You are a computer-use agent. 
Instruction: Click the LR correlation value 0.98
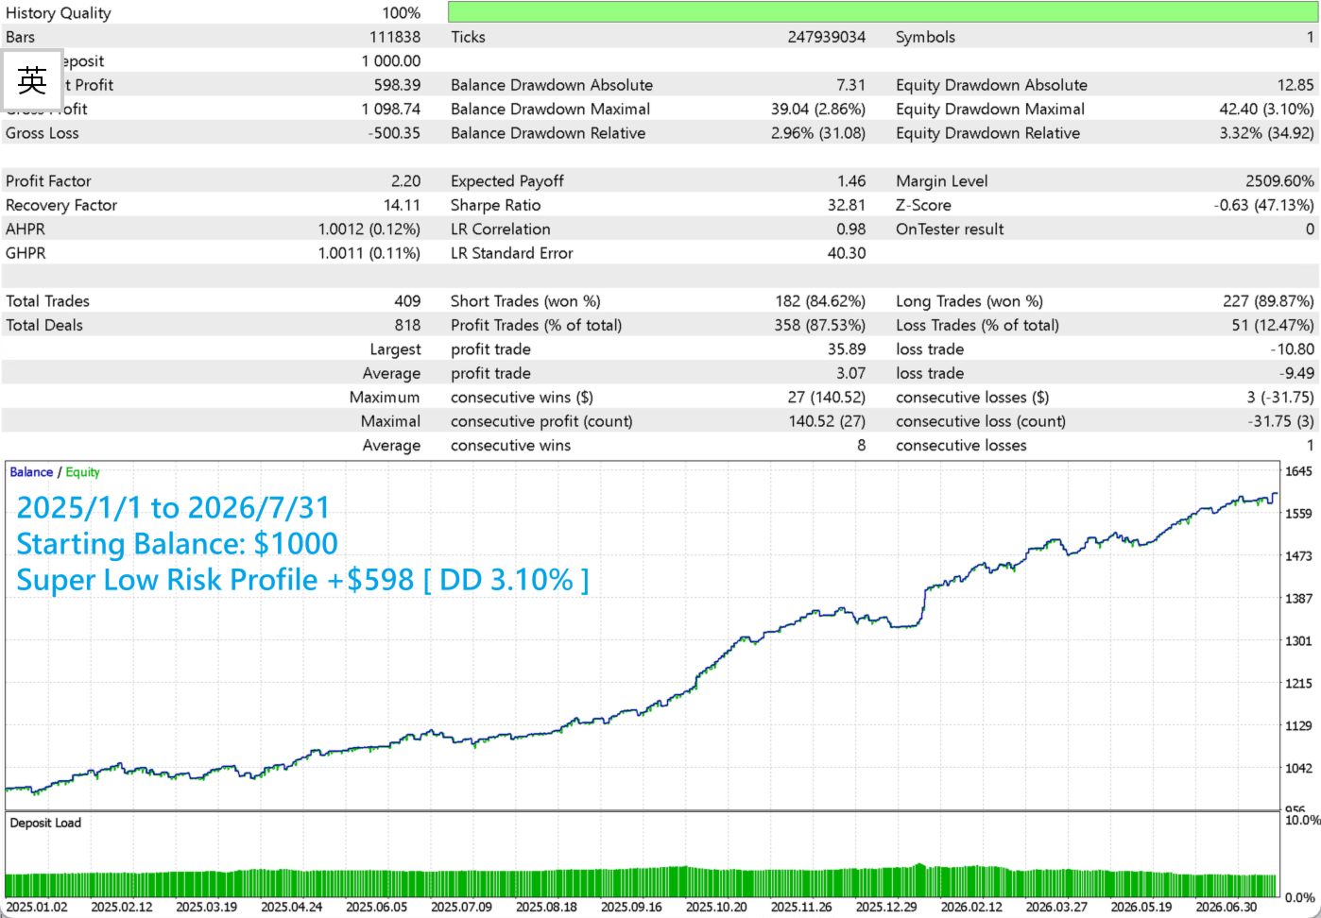coord(851,229)
